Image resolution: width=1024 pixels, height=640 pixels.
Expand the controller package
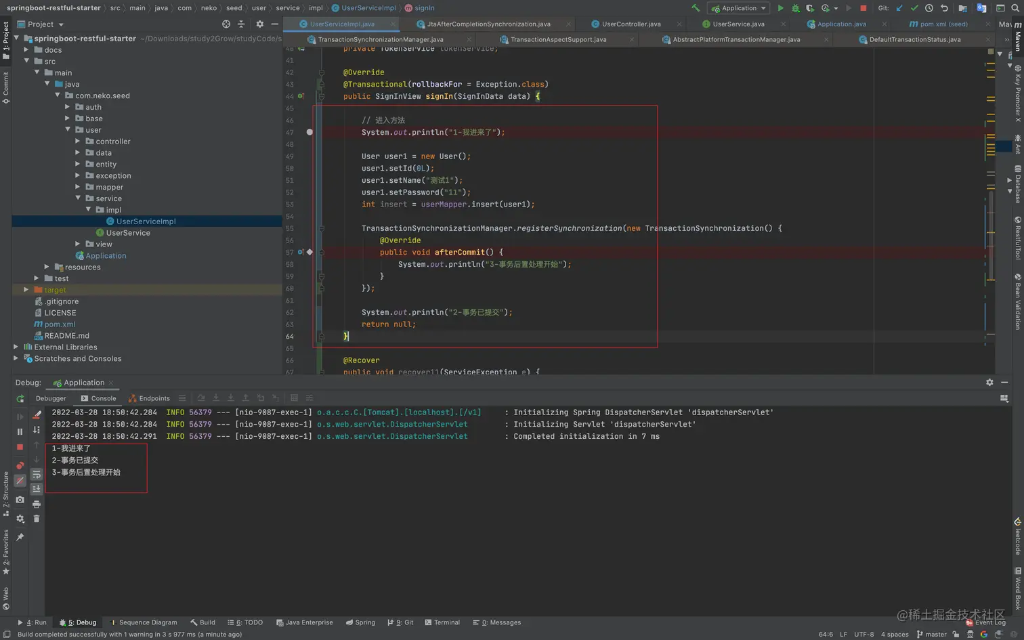pos(77,141)
